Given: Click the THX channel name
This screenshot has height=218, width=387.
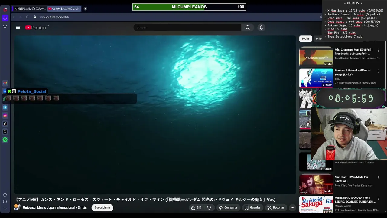Looking at the screenshot, I should click(x=337, y=79).
